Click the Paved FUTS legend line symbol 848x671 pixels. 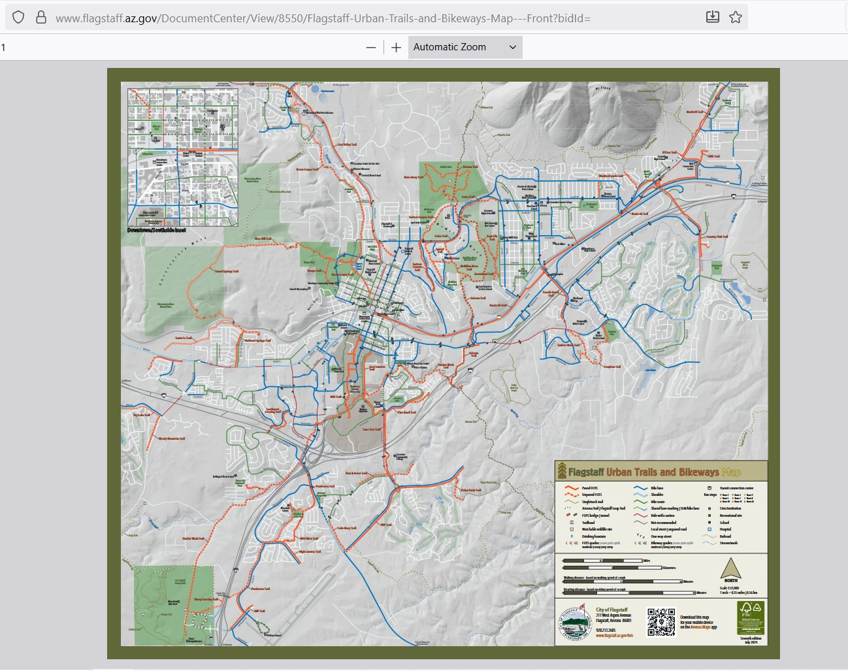coord(572,488)
